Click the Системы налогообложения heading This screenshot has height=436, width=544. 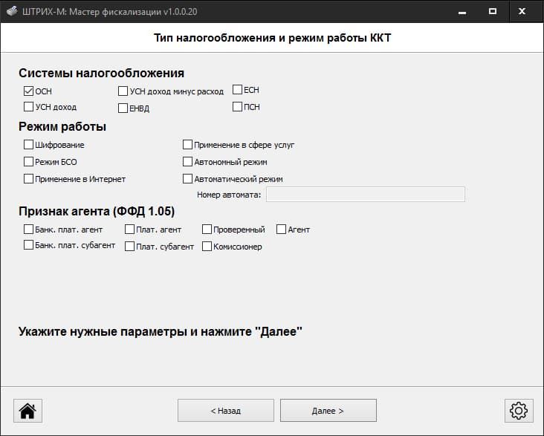(x=101, y=73)
